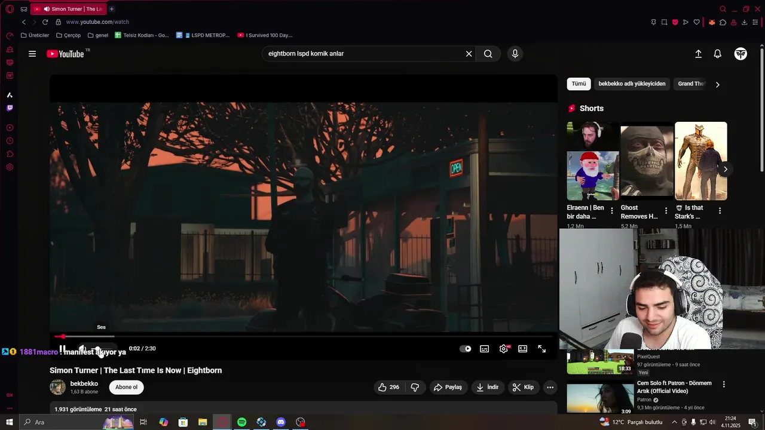Open the LSPD METROP bookmark

click(203, 35)
